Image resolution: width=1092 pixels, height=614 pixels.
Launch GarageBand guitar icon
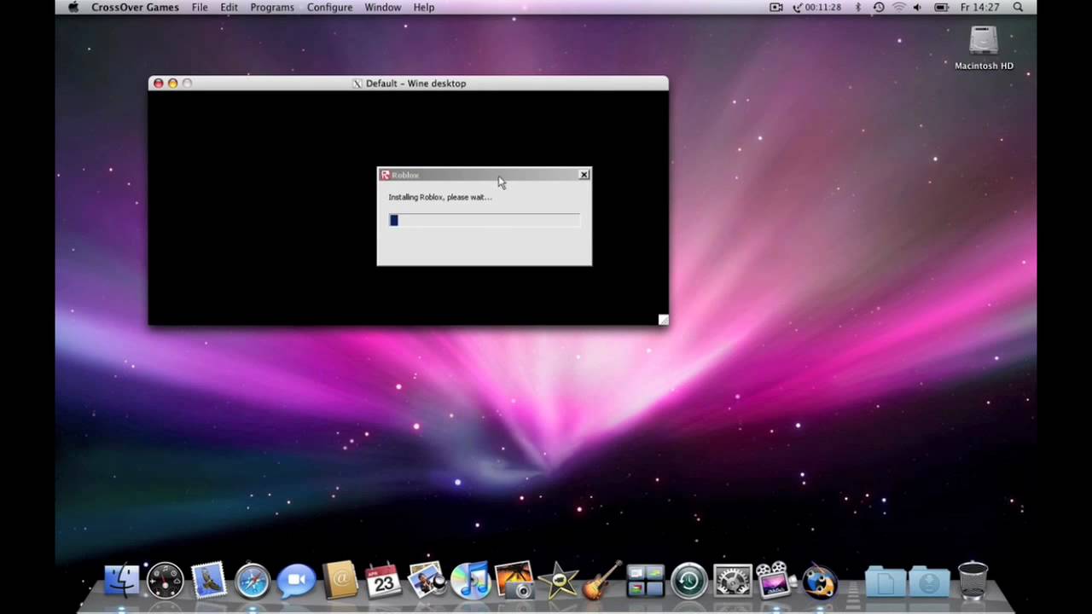point(601,581)
